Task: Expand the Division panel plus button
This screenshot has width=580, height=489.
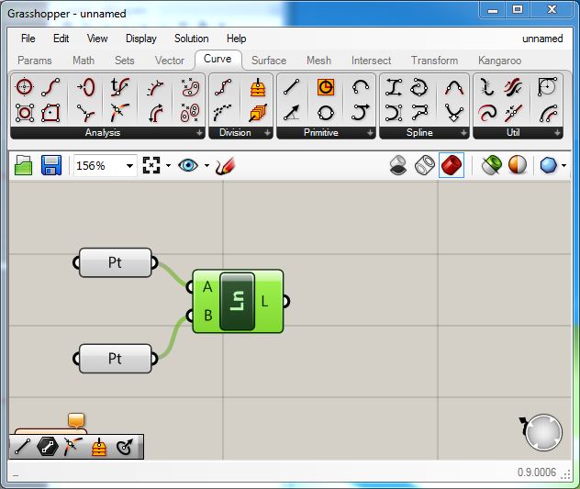Action: tap(267, 133)
